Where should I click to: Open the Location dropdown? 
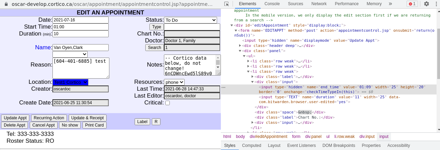pos(70,82)
